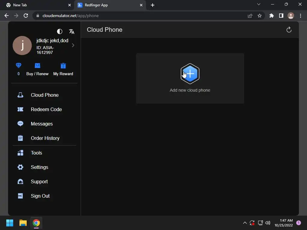The width and height of the screenshot is (307, 230).
Task: Click the blue hexagon plus icon
Action: 190,74
